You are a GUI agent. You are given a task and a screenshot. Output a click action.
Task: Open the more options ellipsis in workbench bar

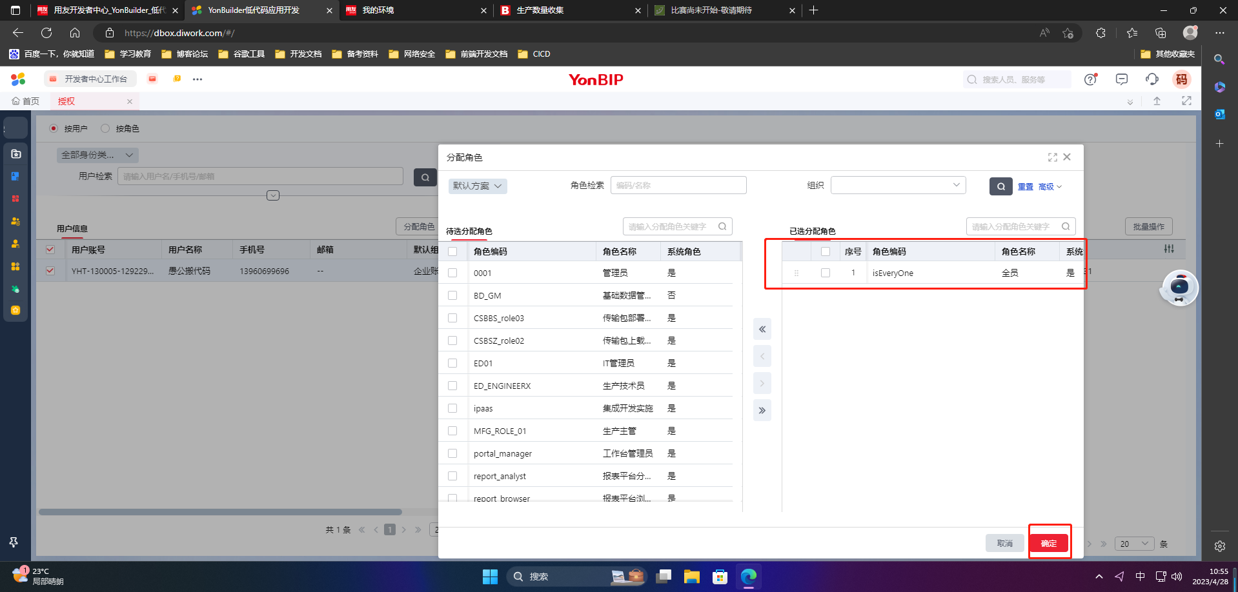pyautogui.click(x=198, y=79)
